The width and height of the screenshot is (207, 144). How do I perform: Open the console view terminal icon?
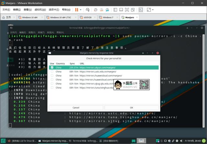click(x=141, y=10)
